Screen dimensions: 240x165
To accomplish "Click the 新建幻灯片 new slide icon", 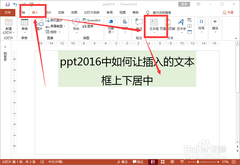I will point(9,22).
